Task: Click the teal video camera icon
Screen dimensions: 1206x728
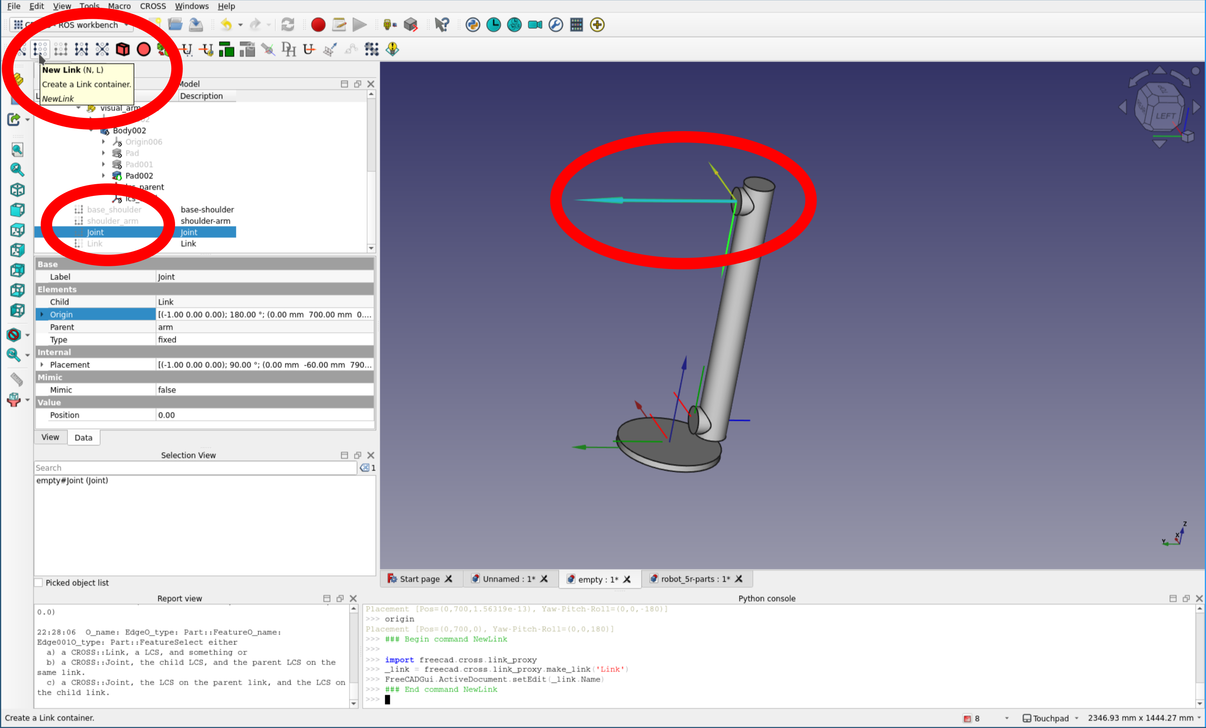Action: coord(535,24)
